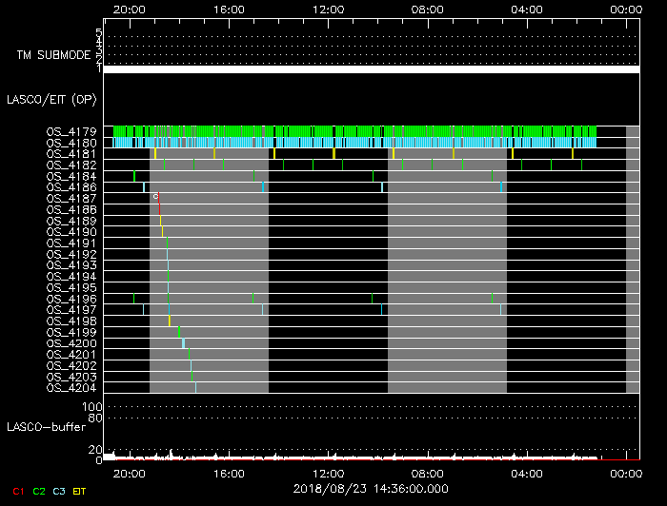Image resolution: width=667 pixels, height=506 pixels.
Task: Click the C3 legend entry
Action: point(59,491)
